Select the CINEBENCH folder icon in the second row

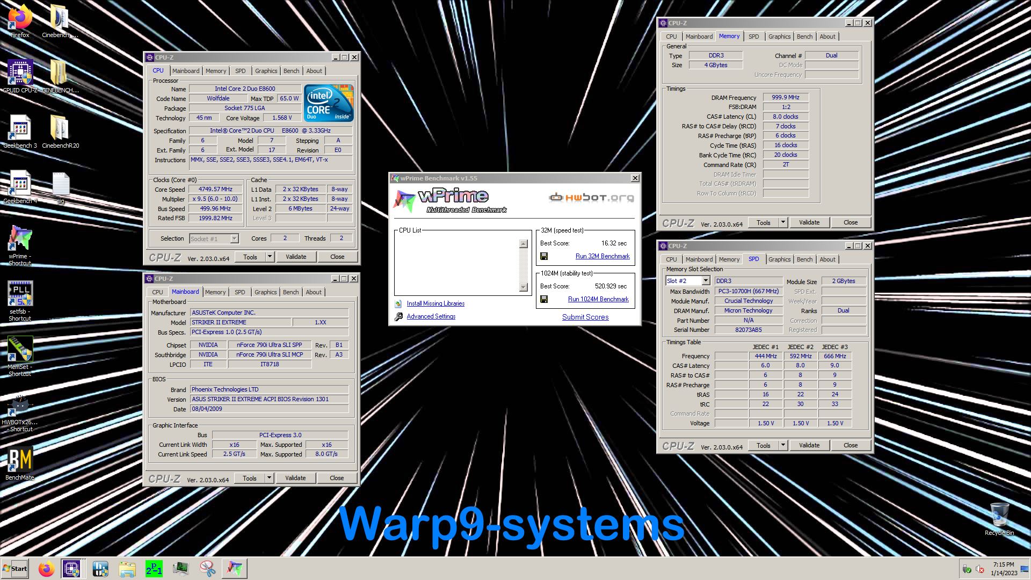[x=60, y=76]
